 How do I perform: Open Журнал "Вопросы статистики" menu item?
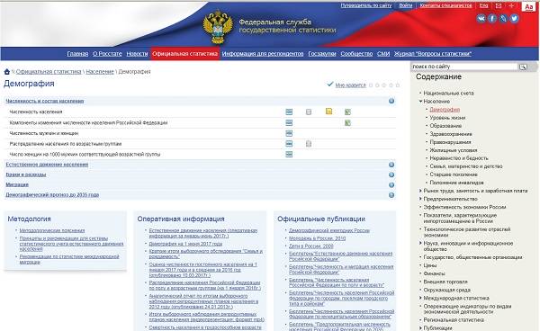click(433, 54)
